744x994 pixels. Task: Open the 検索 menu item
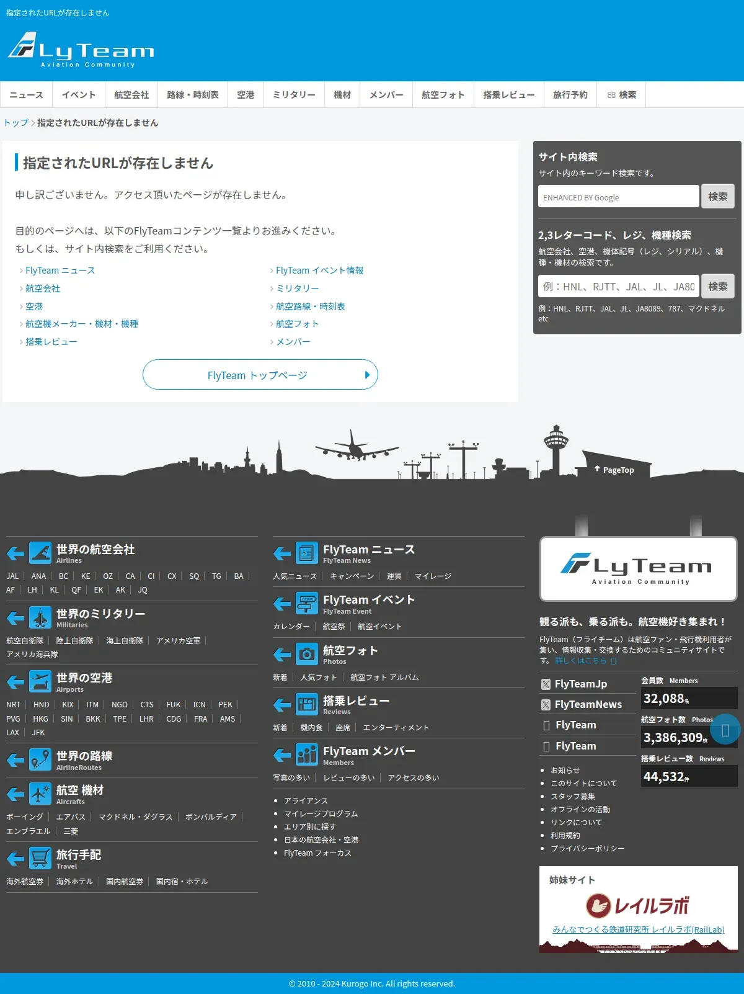(622, 95)
